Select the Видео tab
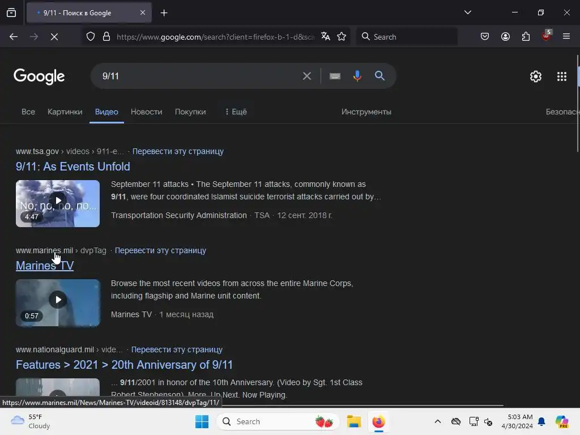The width and height of the screenshot is (580, 435). [x=106, y=112]
